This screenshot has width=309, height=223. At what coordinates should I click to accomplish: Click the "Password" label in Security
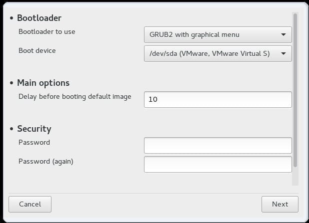pyautogui.click(x=34, y=142)
